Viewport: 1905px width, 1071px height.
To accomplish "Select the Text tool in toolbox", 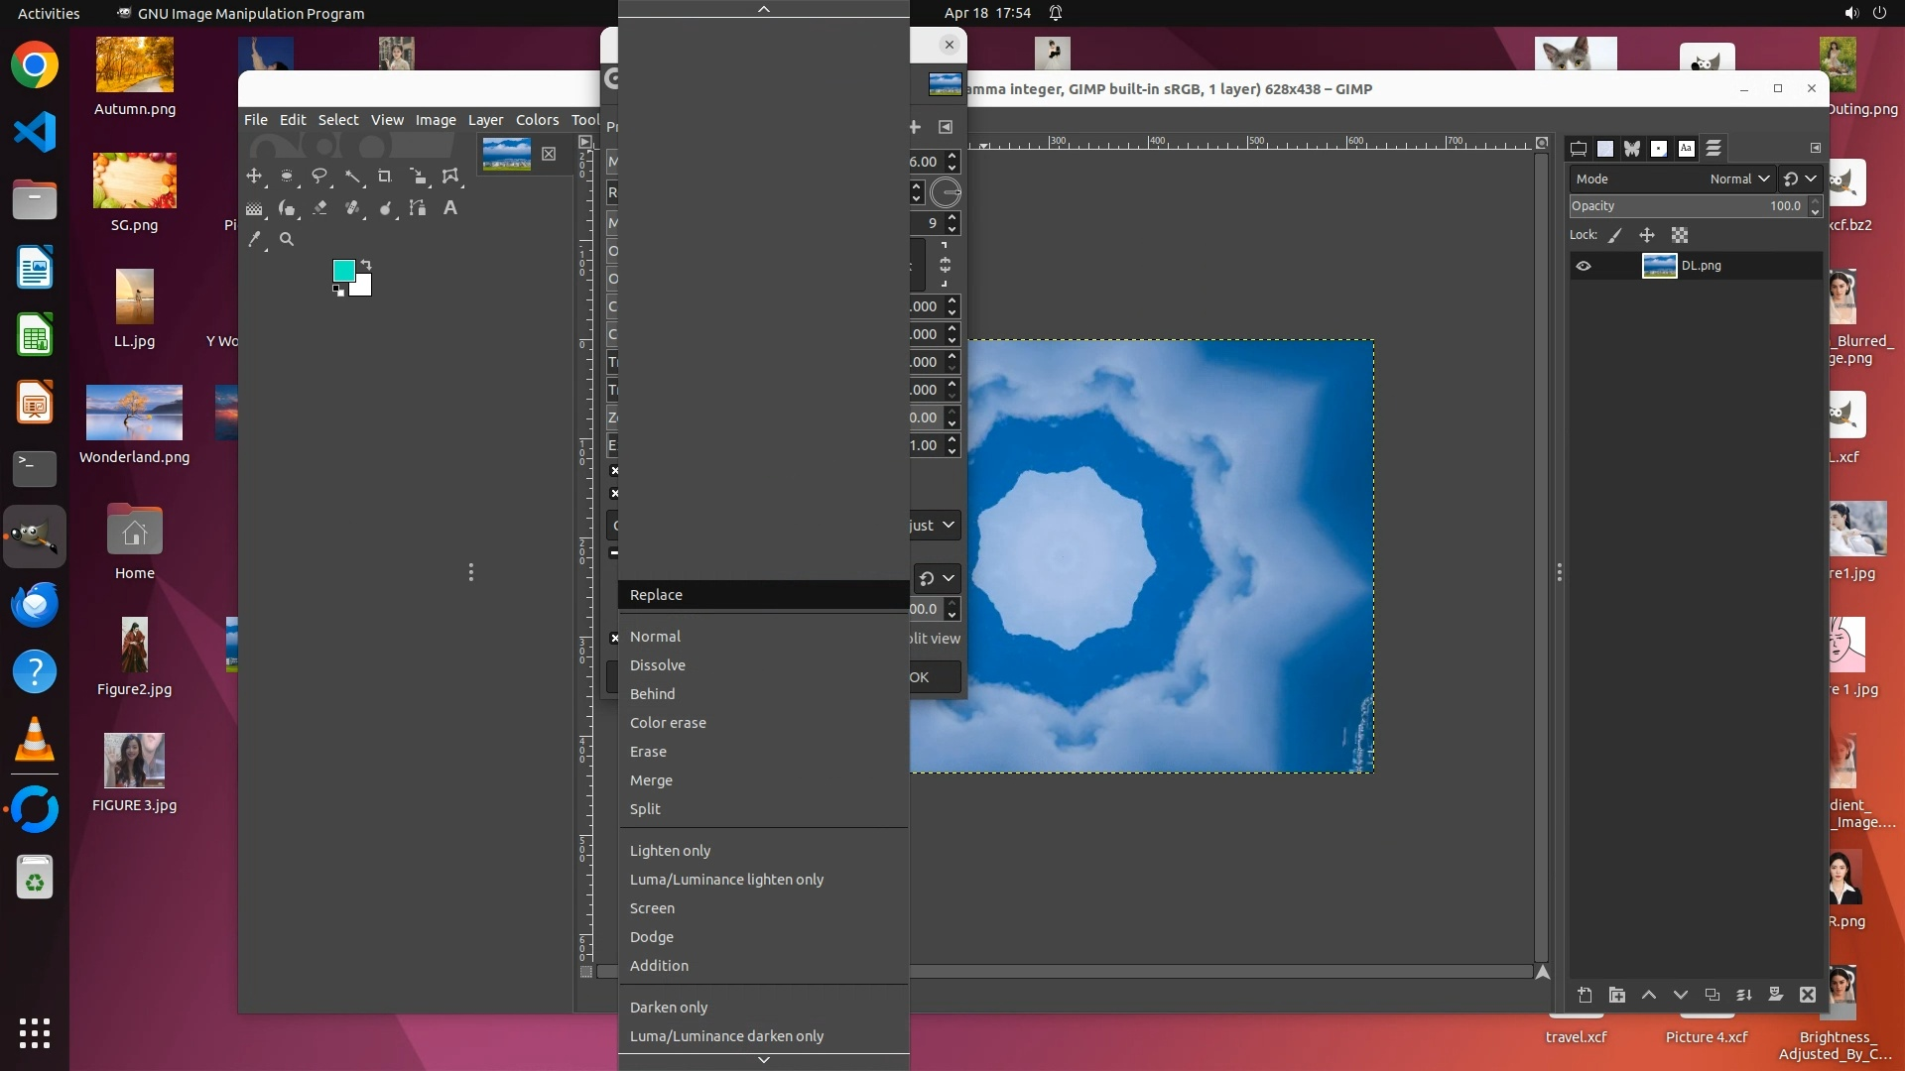I will (450, 208).
